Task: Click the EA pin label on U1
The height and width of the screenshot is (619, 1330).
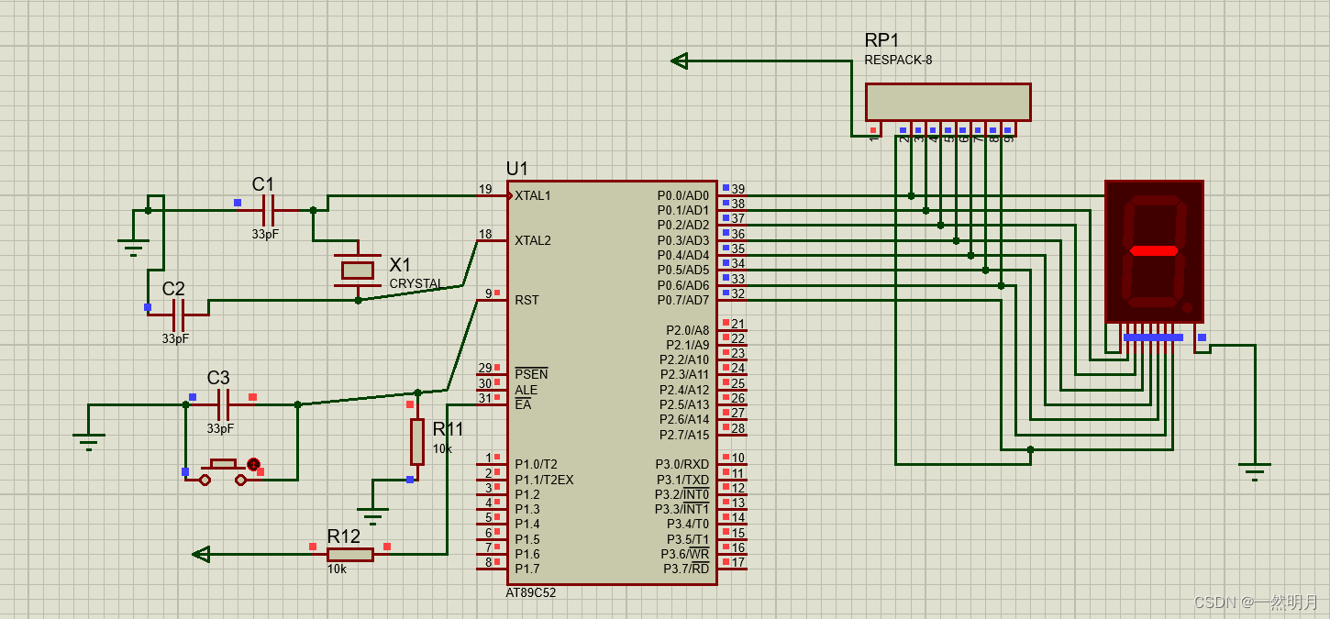Action: point(523,404)
